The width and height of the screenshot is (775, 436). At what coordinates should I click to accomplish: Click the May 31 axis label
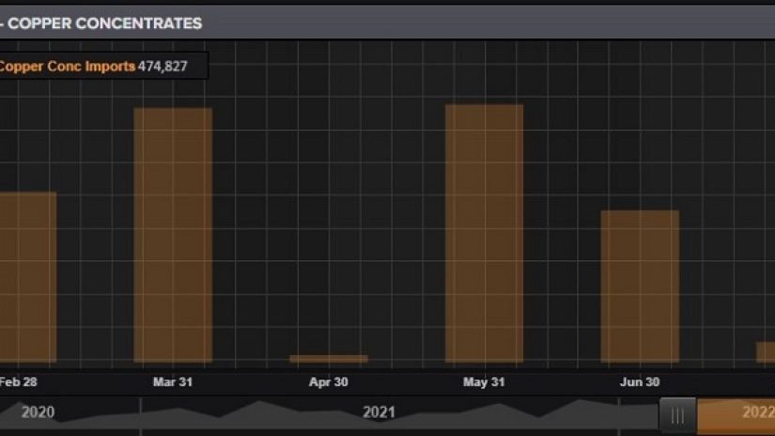coord(484,382)
